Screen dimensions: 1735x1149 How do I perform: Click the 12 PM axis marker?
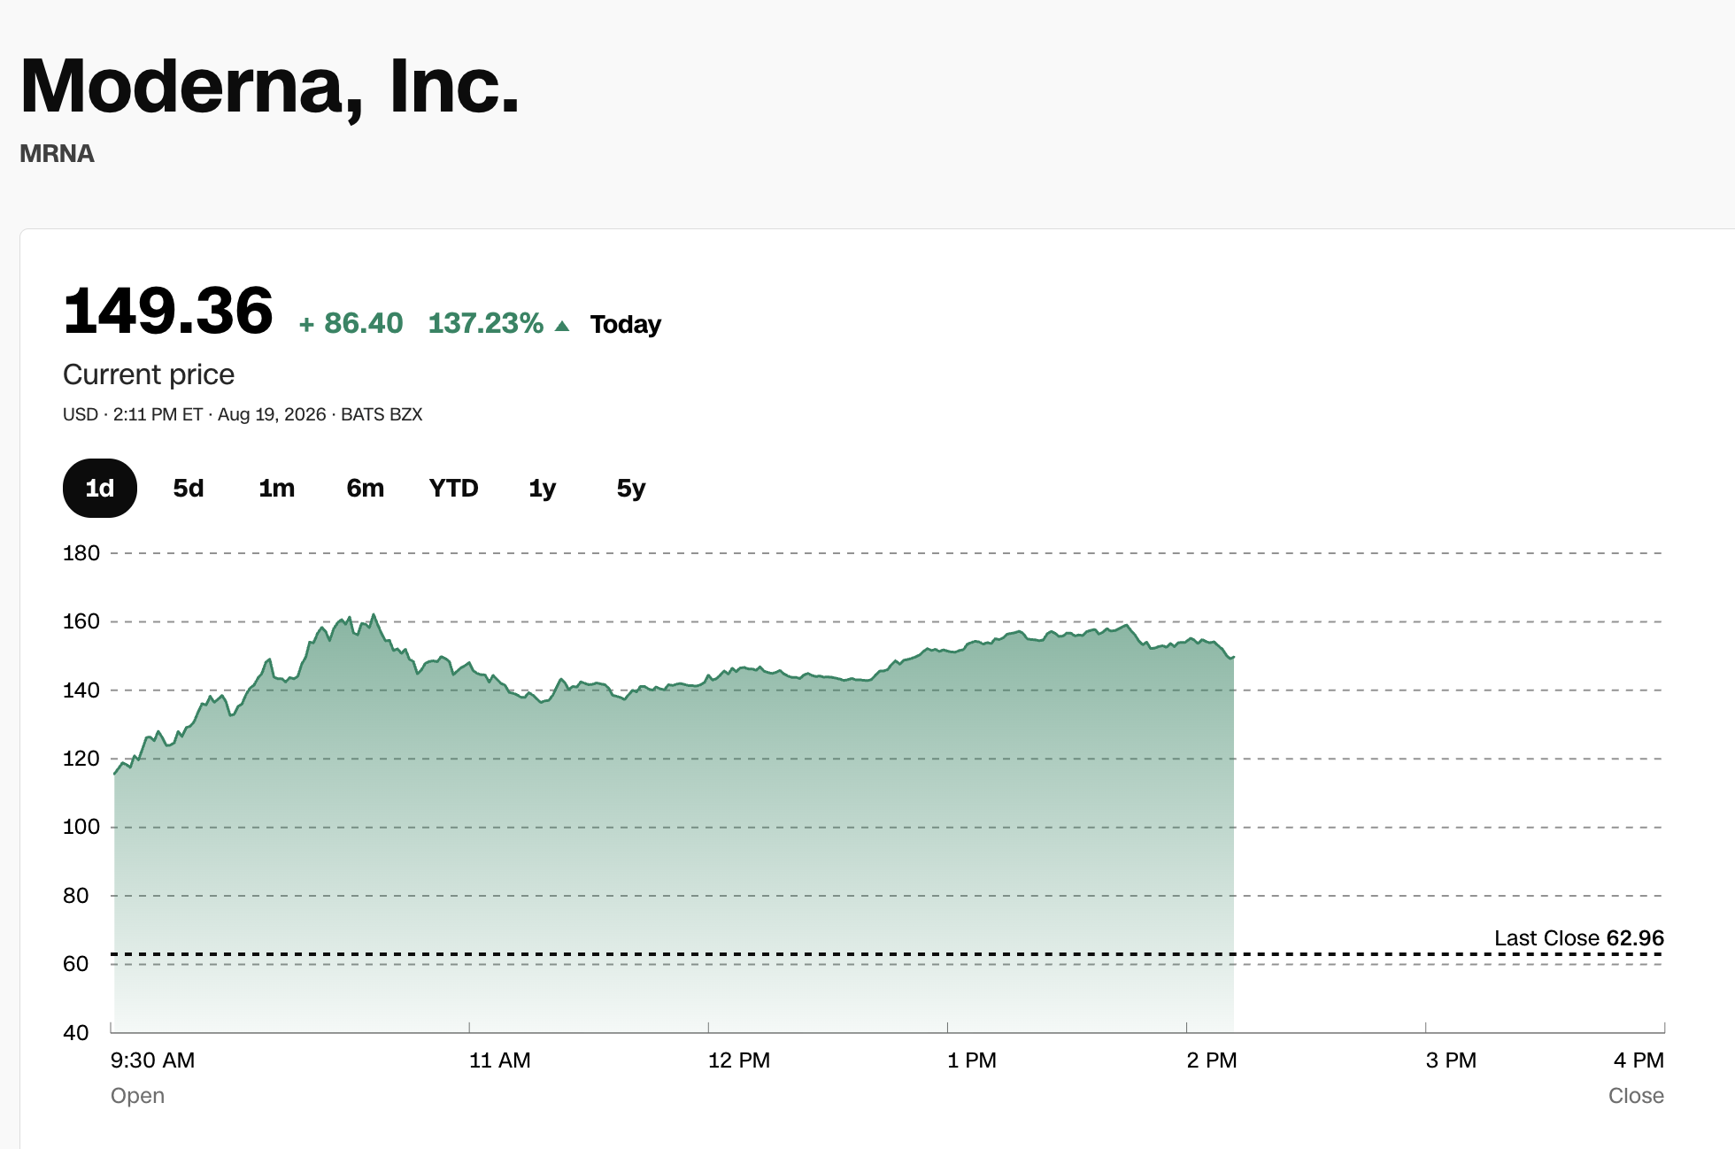739,1060
